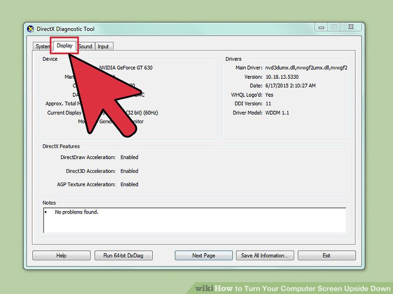393x294 pixels.
Task: Switch to the System tab
Action: click(42, 46)
